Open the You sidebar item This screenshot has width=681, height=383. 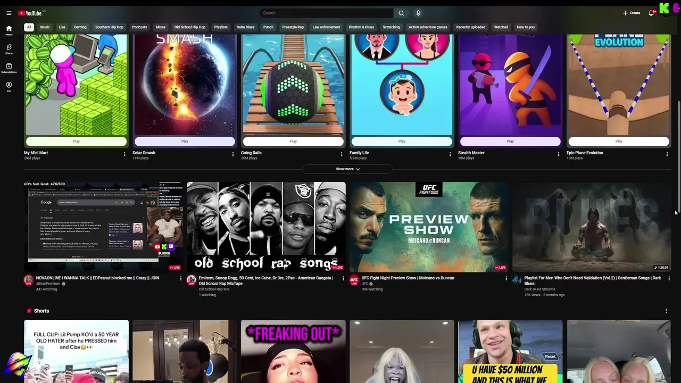click(x=9, y=87)
